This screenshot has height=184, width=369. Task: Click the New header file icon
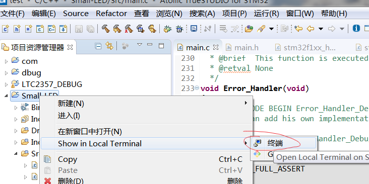[17, 29]
